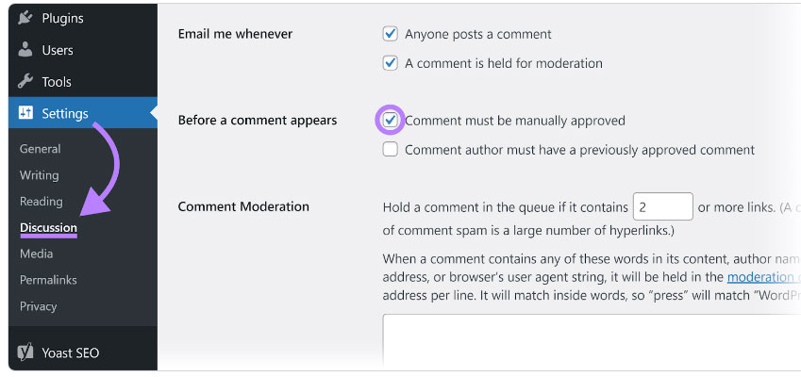Image resolution: width=801 pixels, height=377 pixels.
Task: Navigate to Permalinks settings
Action: click(x=48, y=280)
